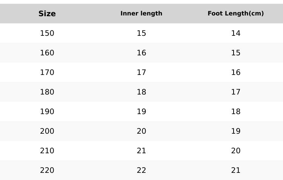
Task: Click foot length value 14
Action: (236, 33)
